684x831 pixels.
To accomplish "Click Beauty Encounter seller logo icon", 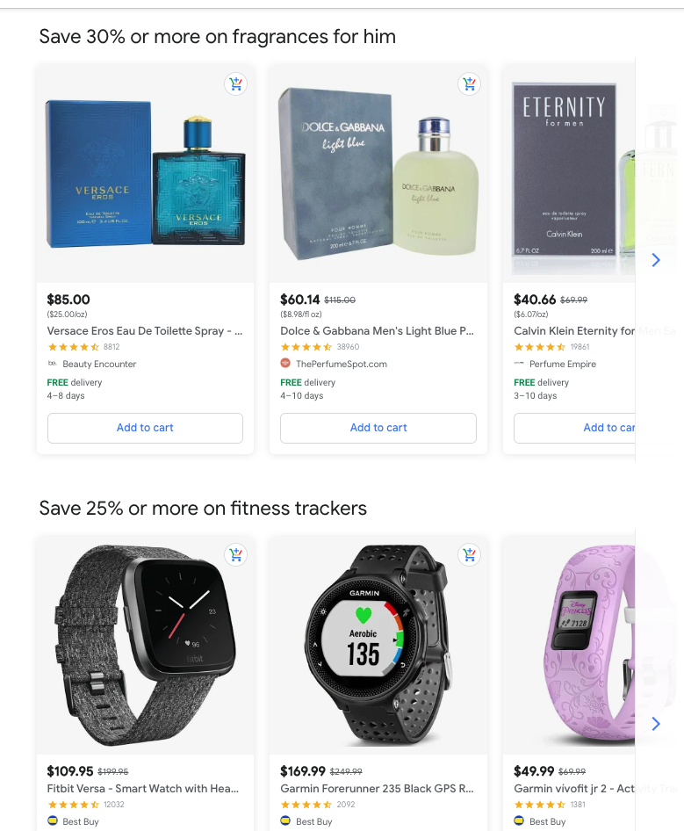I will (x=53, y=364).
